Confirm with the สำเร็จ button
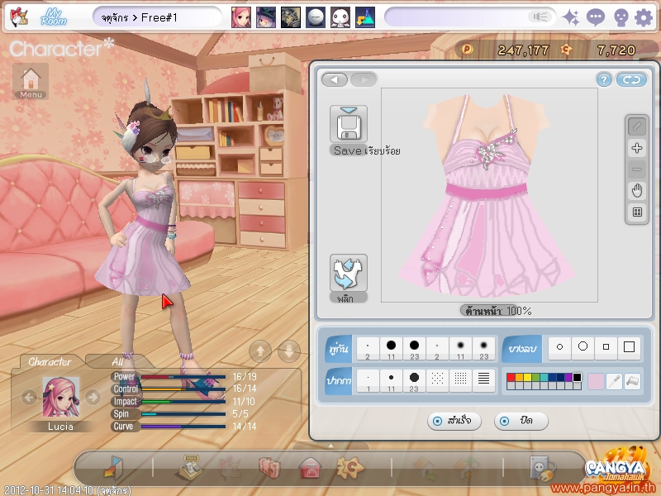Image resolution: width=661 pixels, height=496 pixels. (x=454, y=421)
